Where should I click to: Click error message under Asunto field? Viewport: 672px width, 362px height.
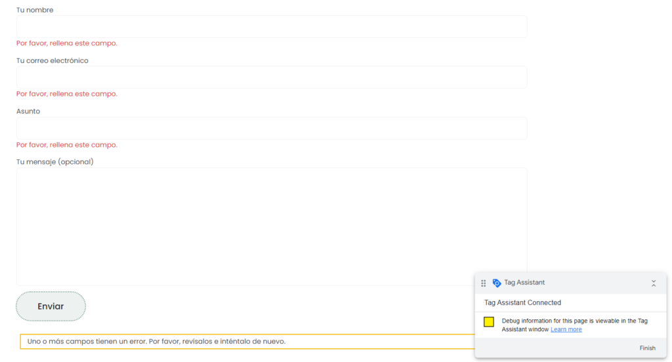67,144
